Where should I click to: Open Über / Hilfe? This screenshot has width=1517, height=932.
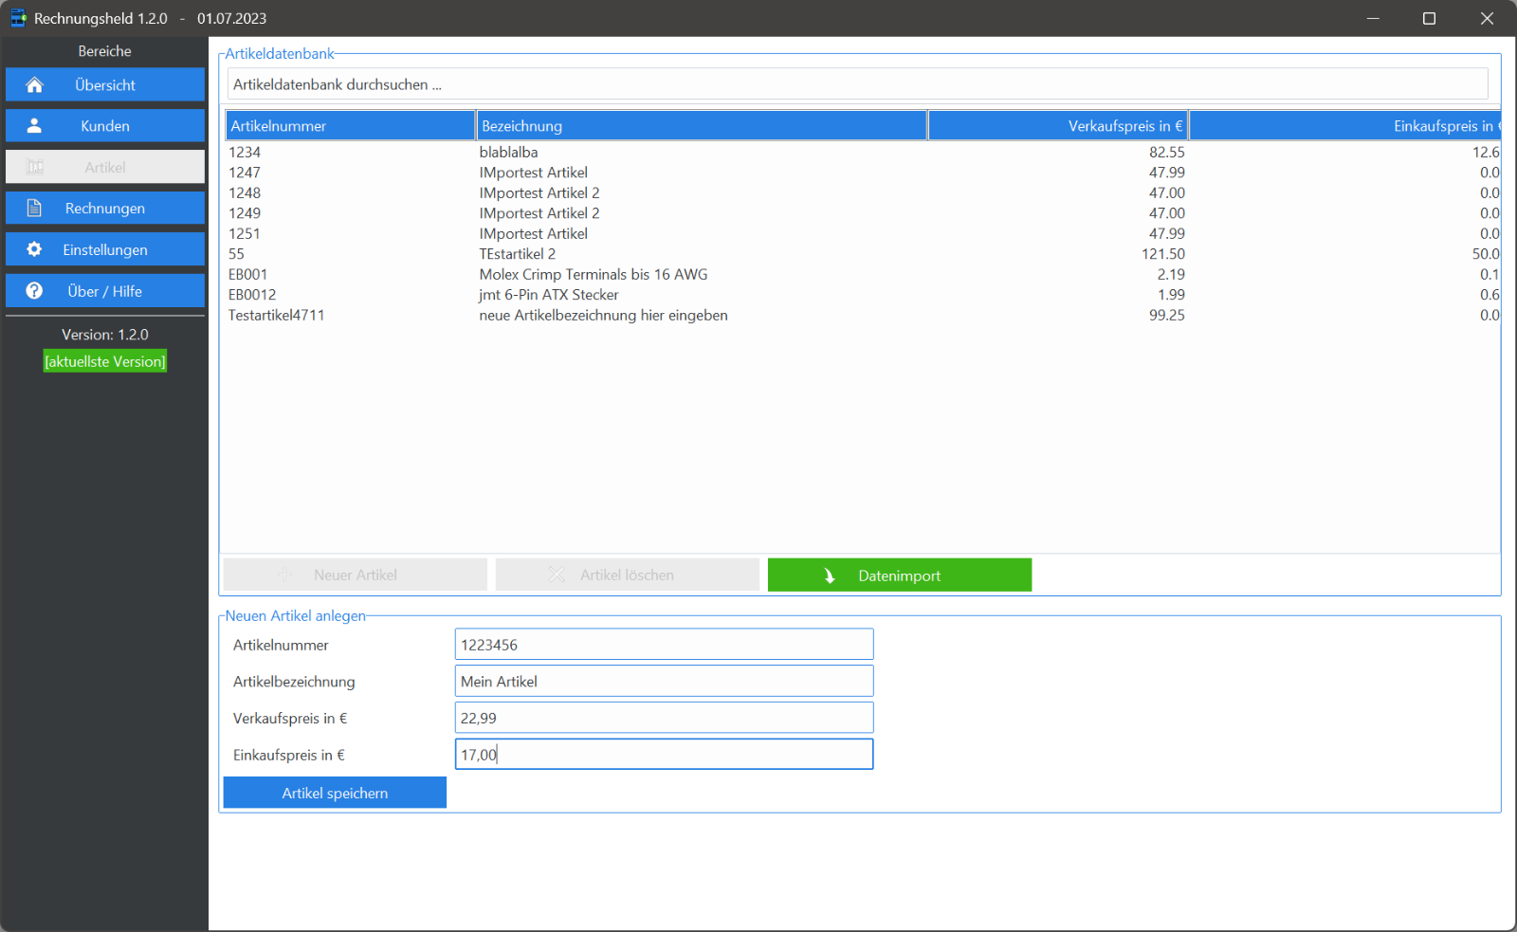105,291
